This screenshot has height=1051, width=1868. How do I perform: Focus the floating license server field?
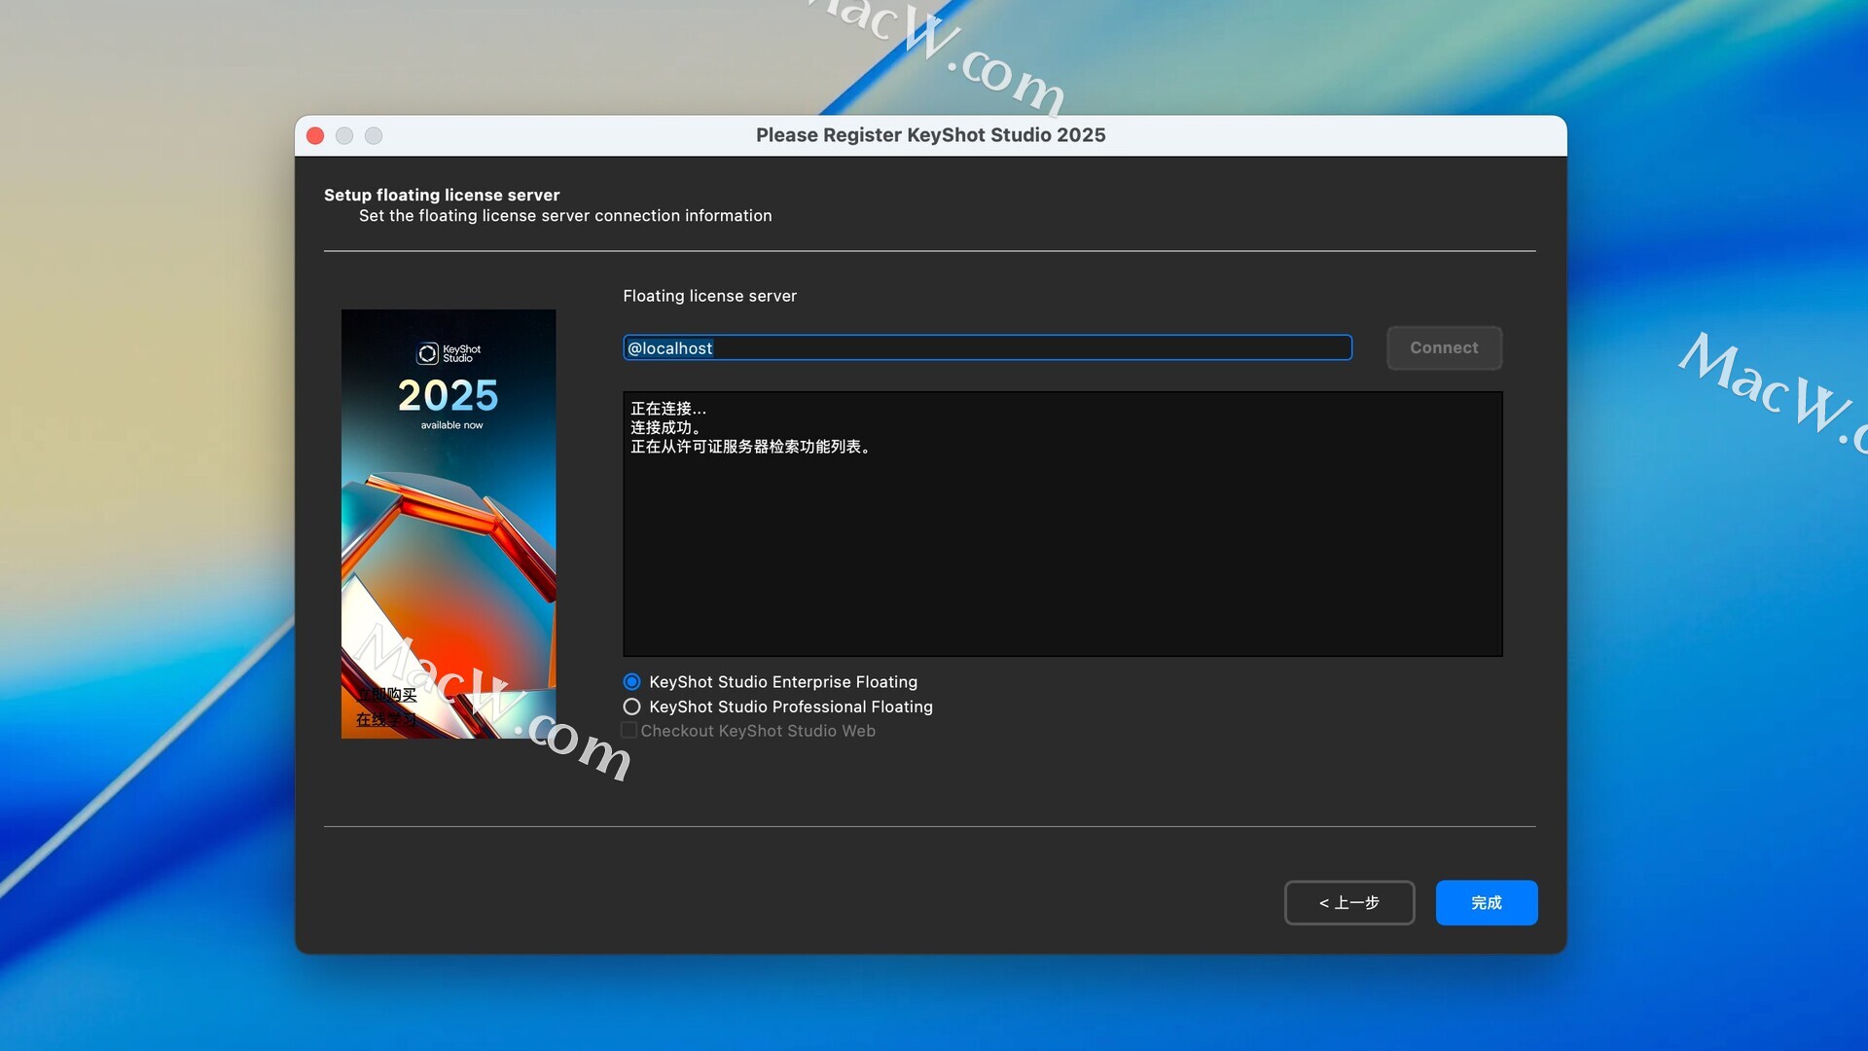pos(988,348)
